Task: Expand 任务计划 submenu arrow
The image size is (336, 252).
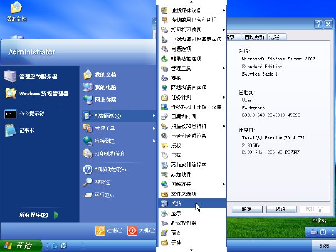Action: point(223,97)
